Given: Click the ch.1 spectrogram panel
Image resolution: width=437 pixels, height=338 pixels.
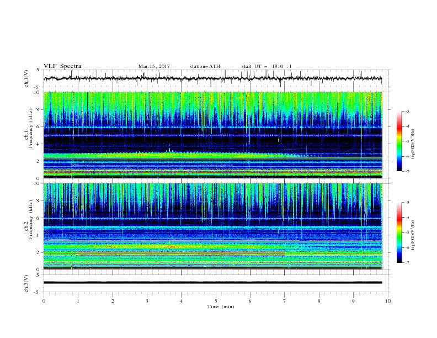Looking at the screenshot, I should 213,135.
